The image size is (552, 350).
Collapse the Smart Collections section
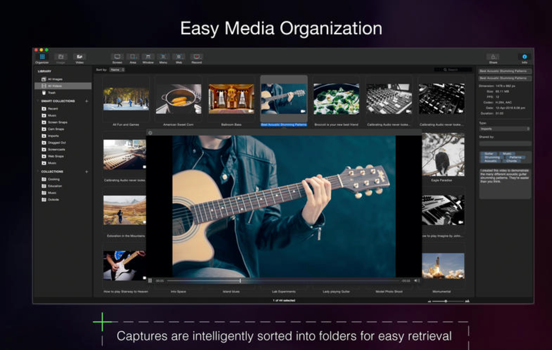coord(38,101)
